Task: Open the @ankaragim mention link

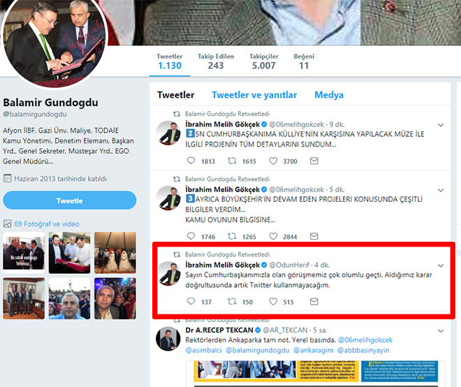Action: pos(314,350)
